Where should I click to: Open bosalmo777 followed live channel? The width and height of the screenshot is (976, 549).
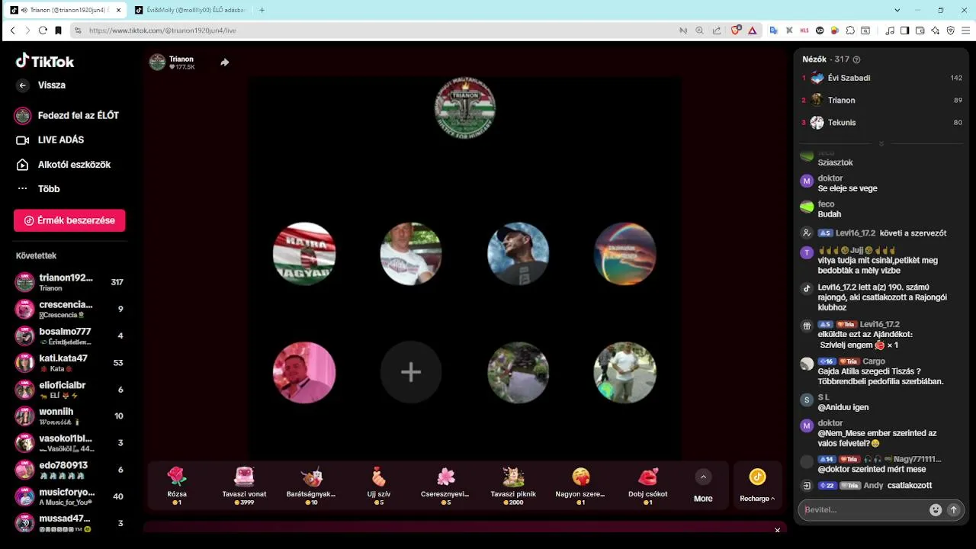(x=69, y=335)
